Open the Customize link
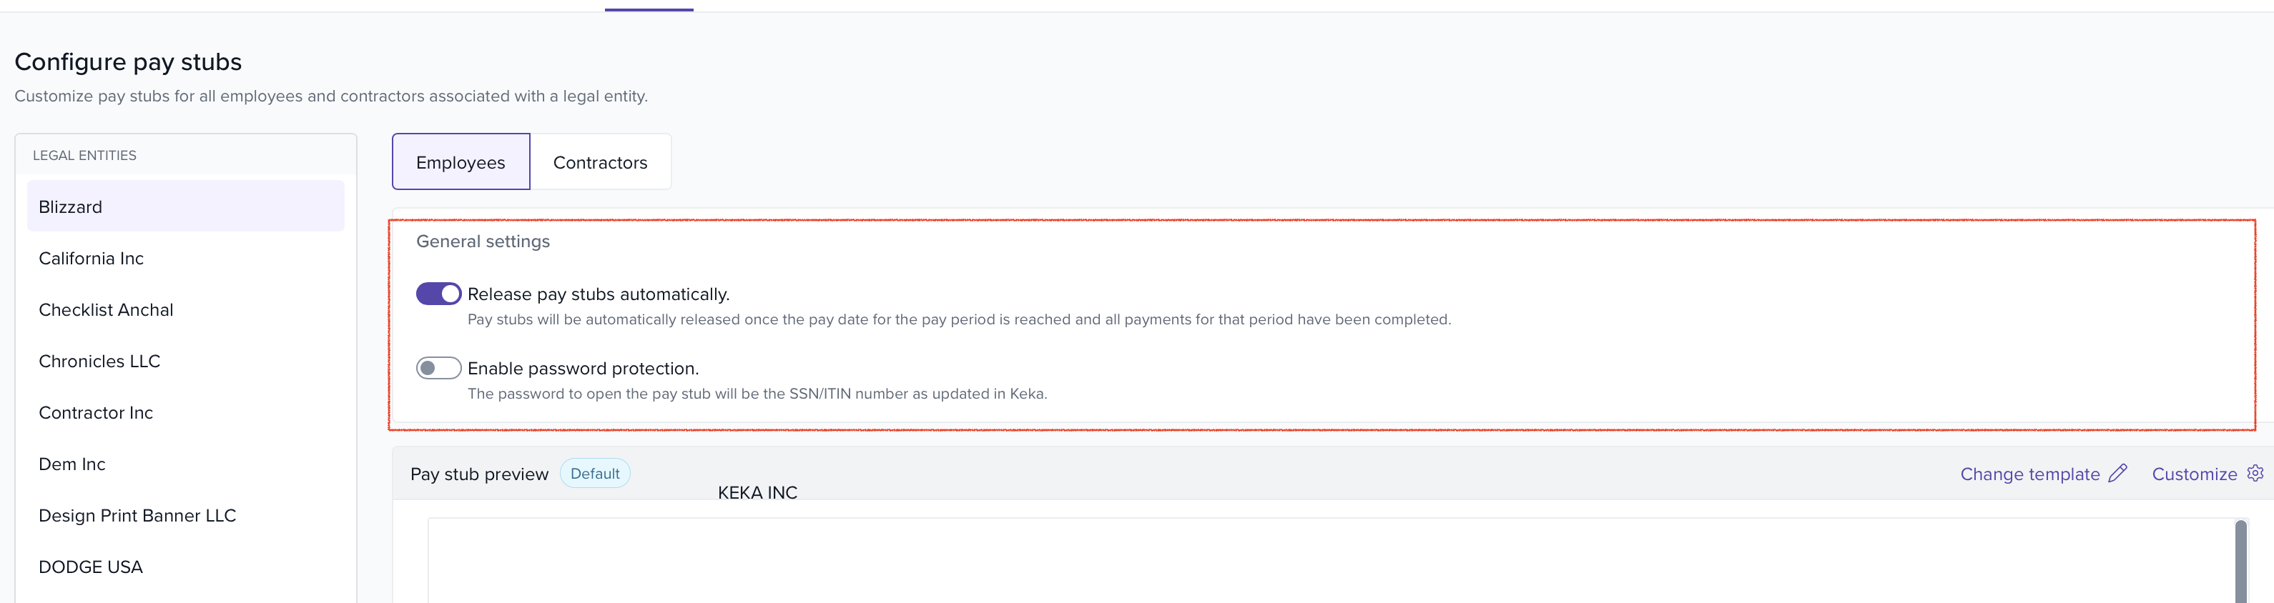The height and width of the screenshot is (603, 2274). pos(2194,474)
